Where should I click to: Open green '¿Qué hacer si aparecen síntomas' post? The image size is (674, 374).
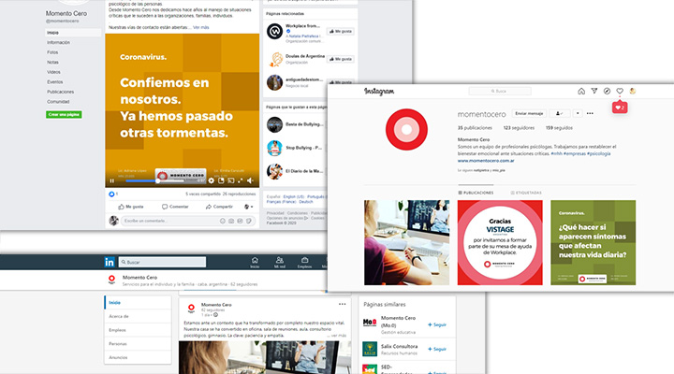click(x=593, y=242)
